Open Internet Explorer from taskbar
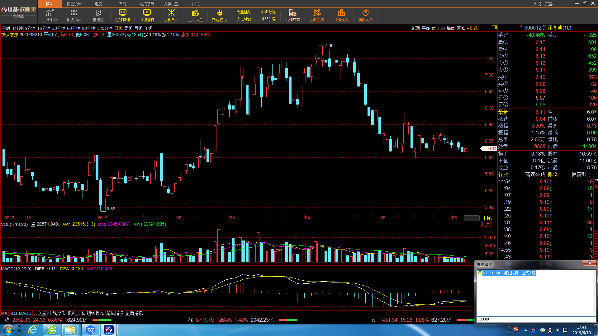 tap(32, 330)
